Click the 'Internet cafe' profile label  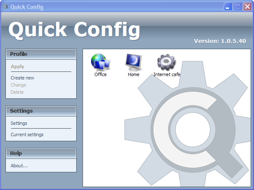(167, 74)
